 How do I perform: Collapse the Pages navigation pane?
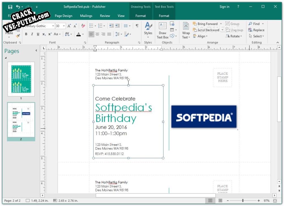[x=36, y=50]
